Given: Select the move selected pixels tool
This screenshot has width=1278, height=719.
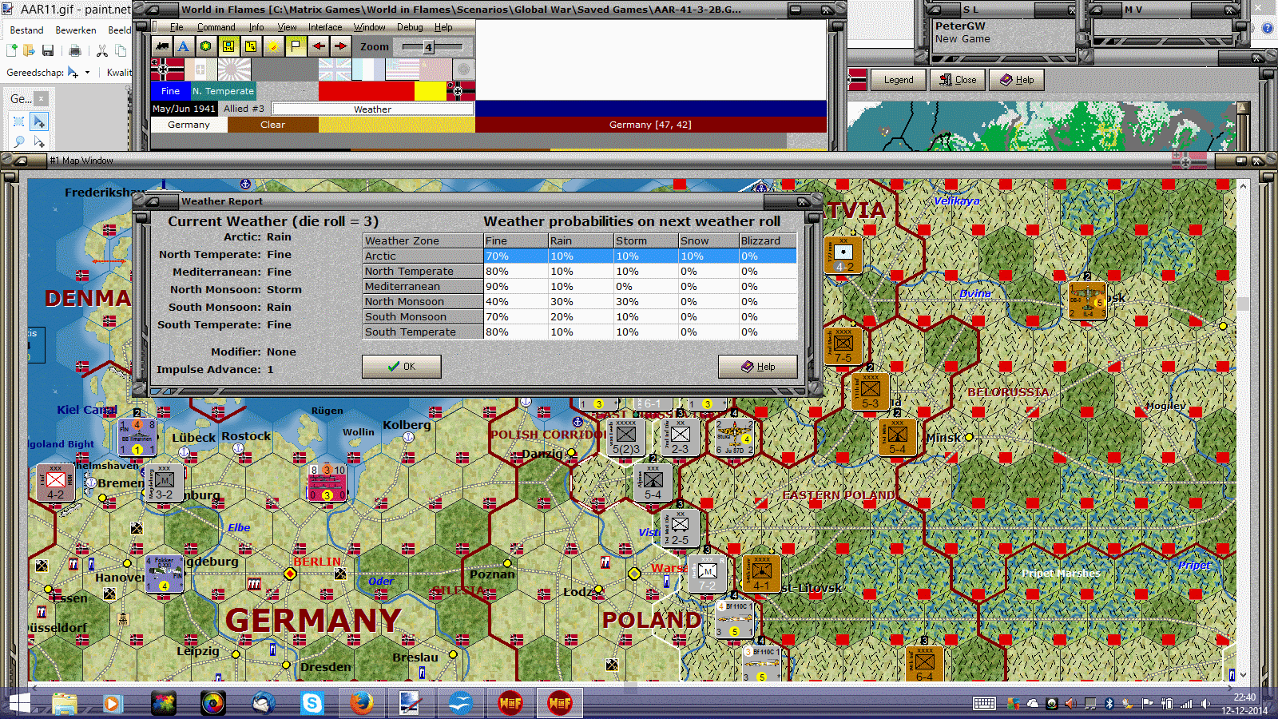Looking at the screenshot, I should click(x=38, y=121).
